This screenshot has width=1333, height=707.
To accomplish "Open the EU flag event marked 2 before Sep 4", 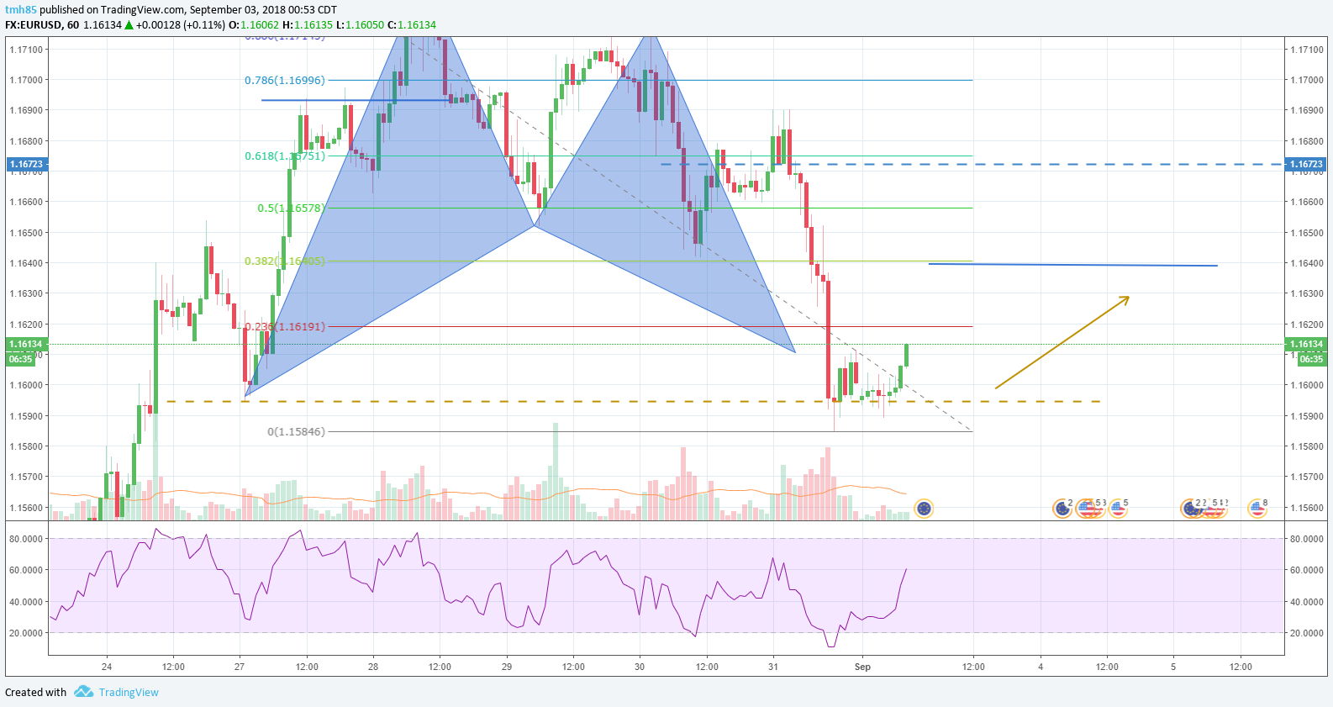I will click(1062, 508).
